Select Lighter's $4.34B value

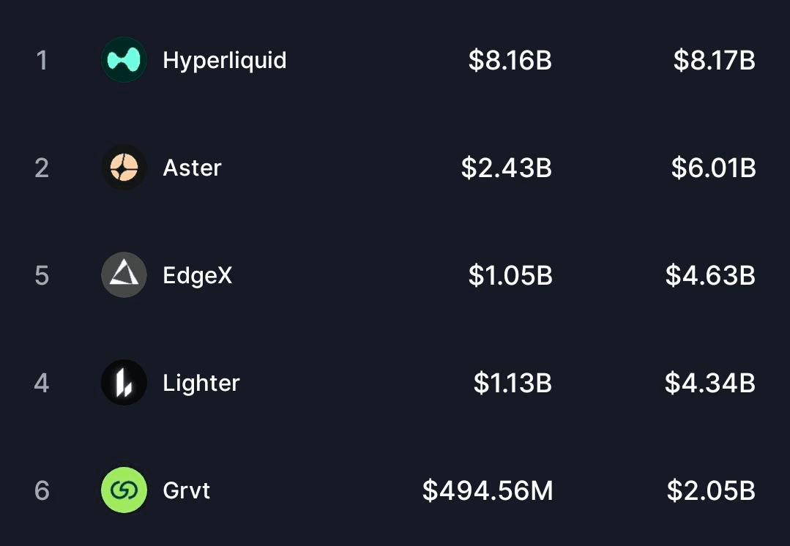(709, 383)
